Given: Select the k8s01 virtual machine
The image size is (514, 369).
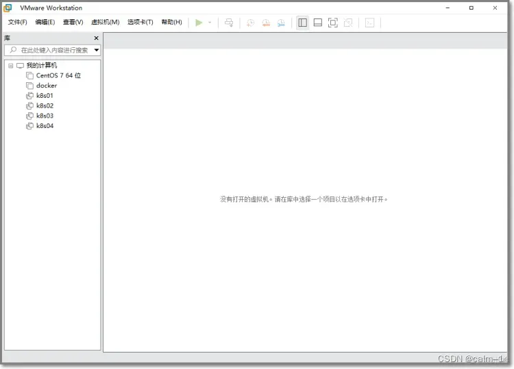Looking at the screenshot, I should pos(45,96).
